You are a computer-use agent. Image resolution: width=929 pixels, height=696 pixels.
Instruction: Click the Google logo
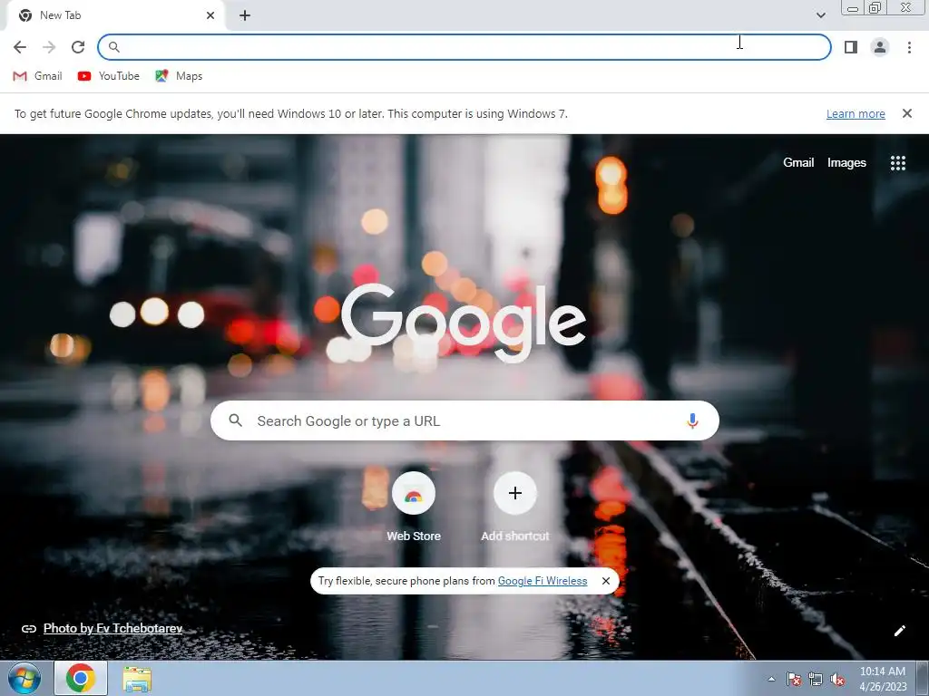pyautogui.click(x=464, y=324)
